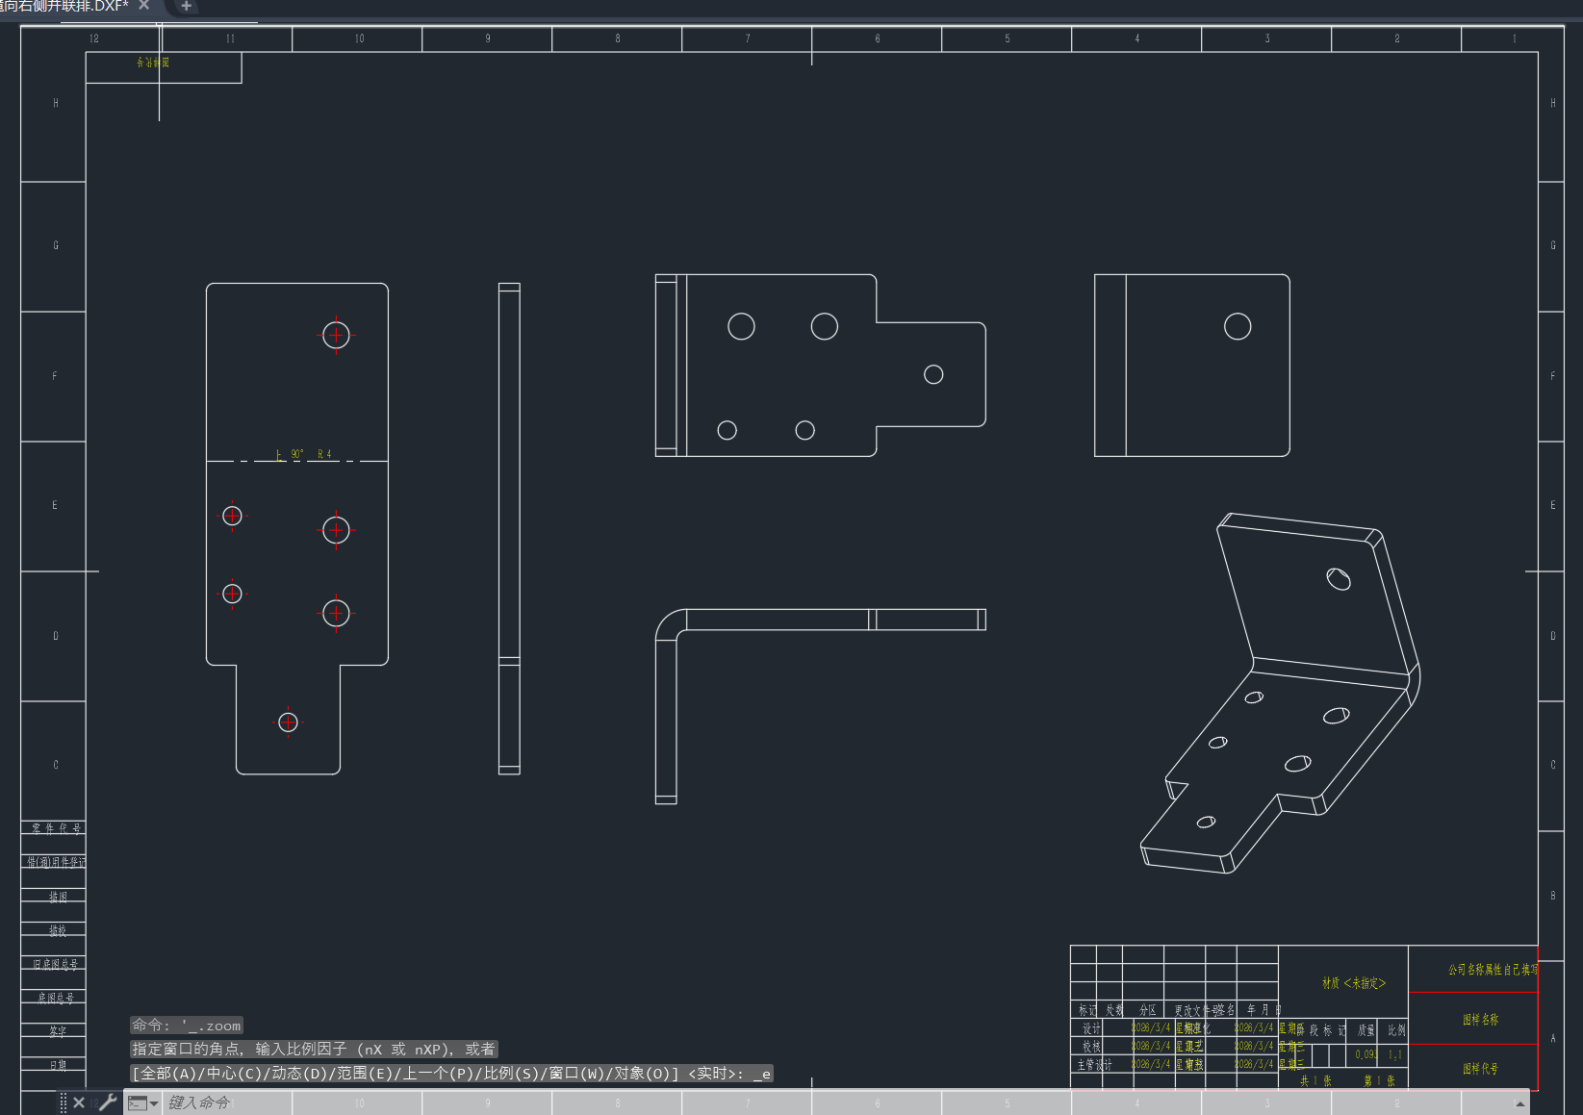Select the '校核' row label

click(1090, 1046)
